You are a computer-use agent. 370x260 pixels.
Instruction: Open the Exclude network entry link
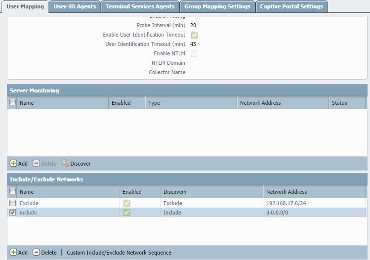pyautogui.click(x=29, y=203)
